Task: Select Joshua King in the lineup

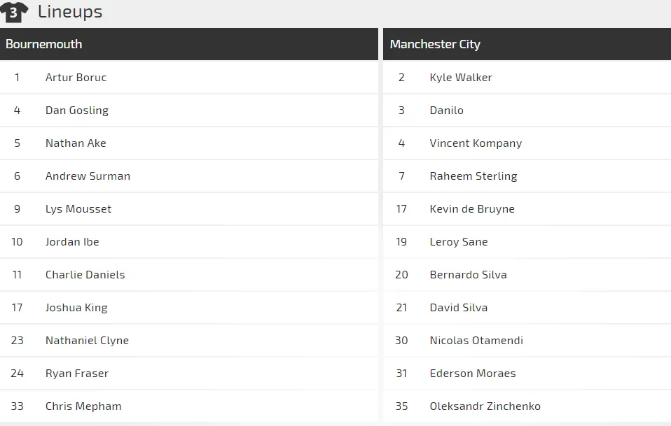Action: click(76, 308)
